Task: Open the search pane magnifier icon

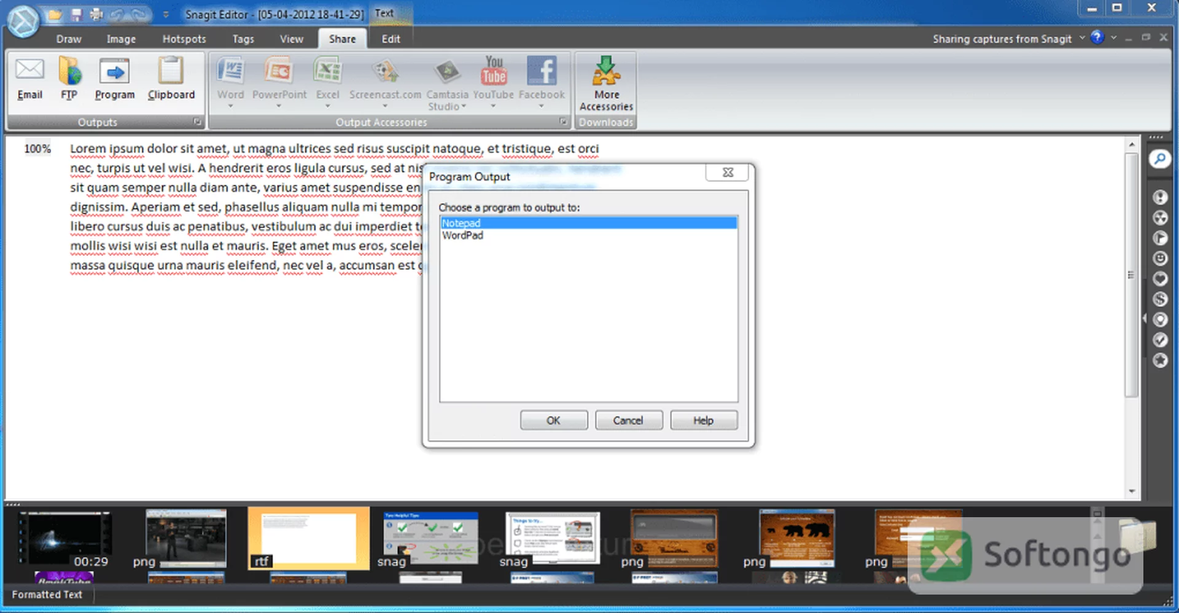Action: [x=1159, y=159]
